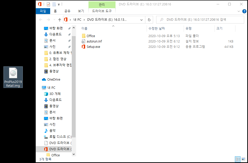Click navigation pane scroll up arrow
The image size is (248, 163).
click(74, 28)
